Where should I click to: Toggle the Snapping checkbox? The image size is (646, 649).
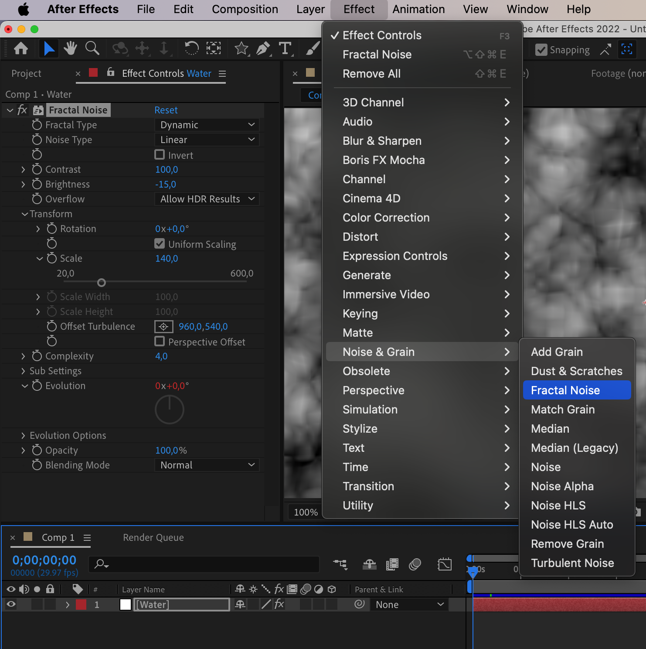pyautogui.click(x=541, y=50)
